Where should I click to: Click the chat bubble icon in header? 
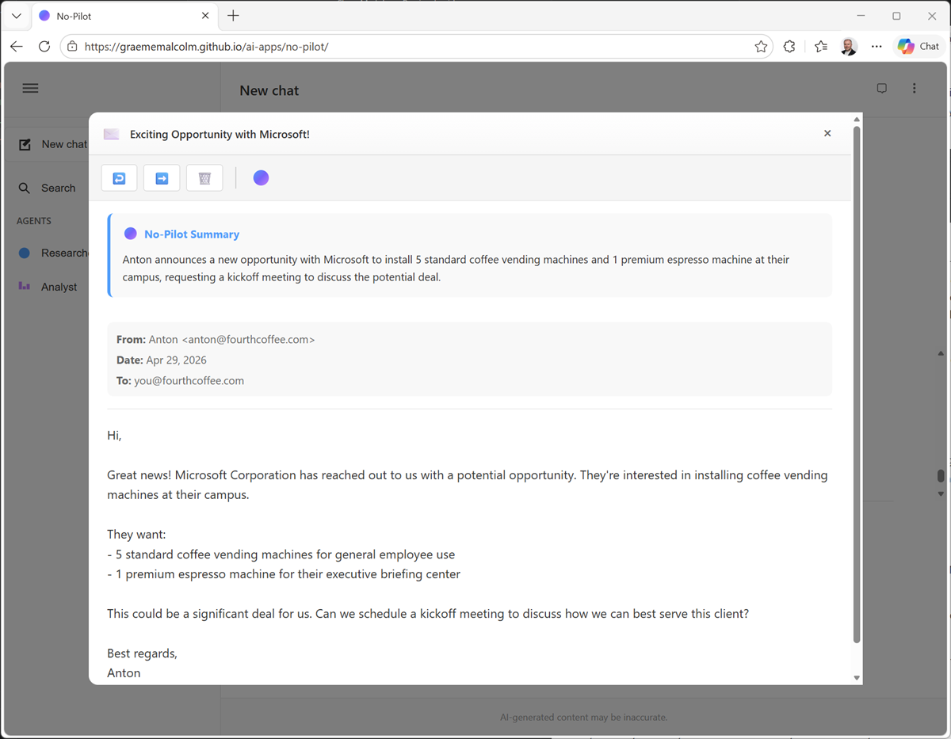pos(881,89)
